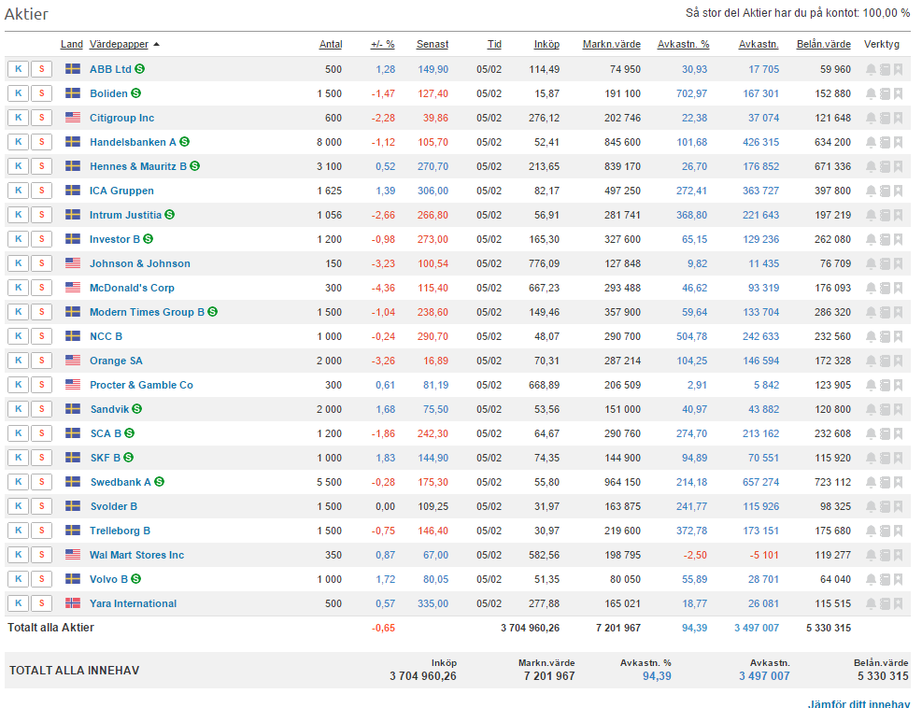This screenshot has height=708, width=922.
Task: Click the bell icon for McDonald's Corp
Action: click(871, 288)
